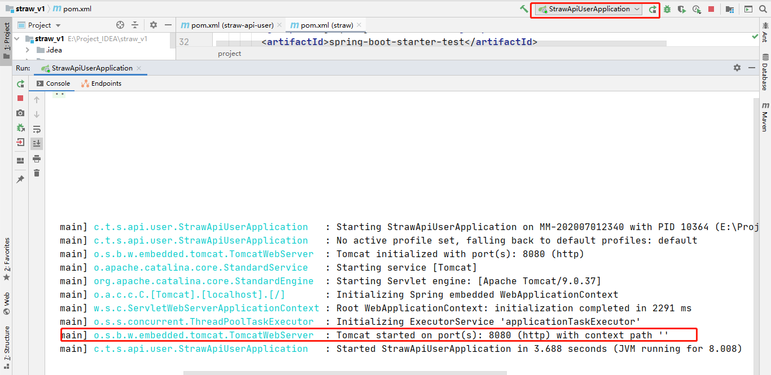The image size is (771, 375).
Task: Rerun StrawApiUserApplication from the top toolbar
Action: (x=653, y=9)
